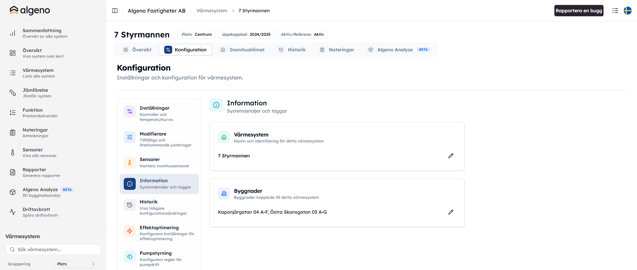Click the algeno logo

pyautogui.click(x=30, y=10)
